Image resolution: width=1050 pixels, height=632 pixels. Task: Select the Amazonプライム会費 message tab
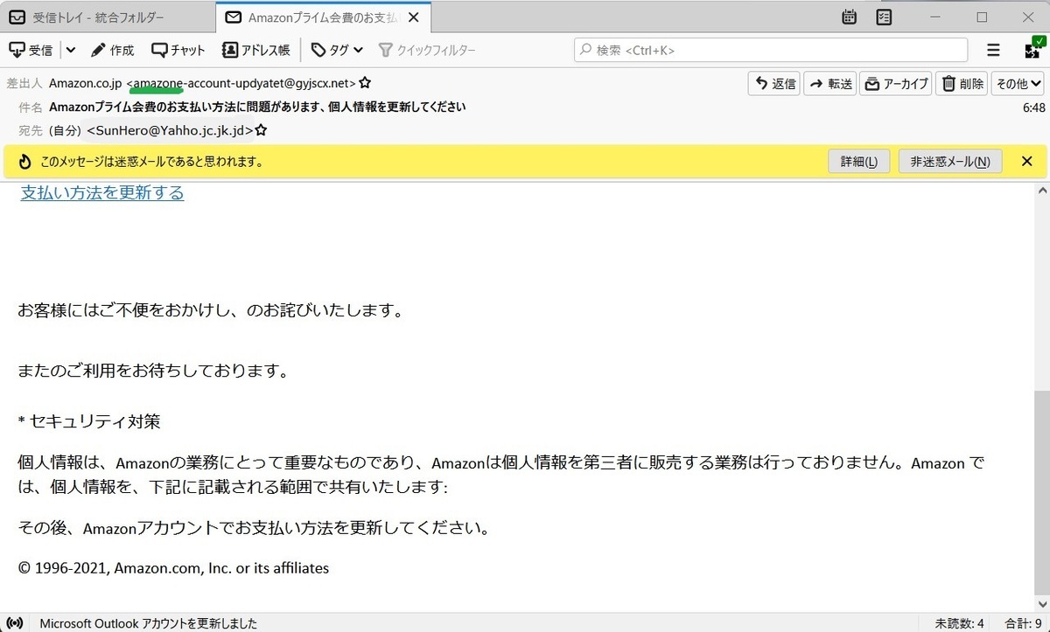tap(322, 17)
